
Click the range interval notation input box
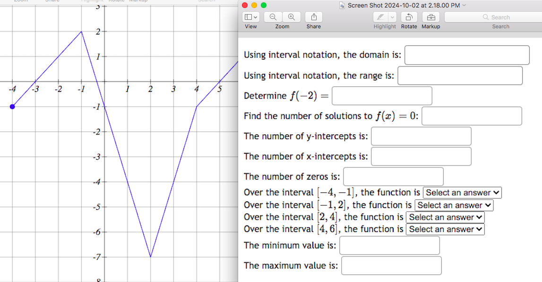(460, 75)
